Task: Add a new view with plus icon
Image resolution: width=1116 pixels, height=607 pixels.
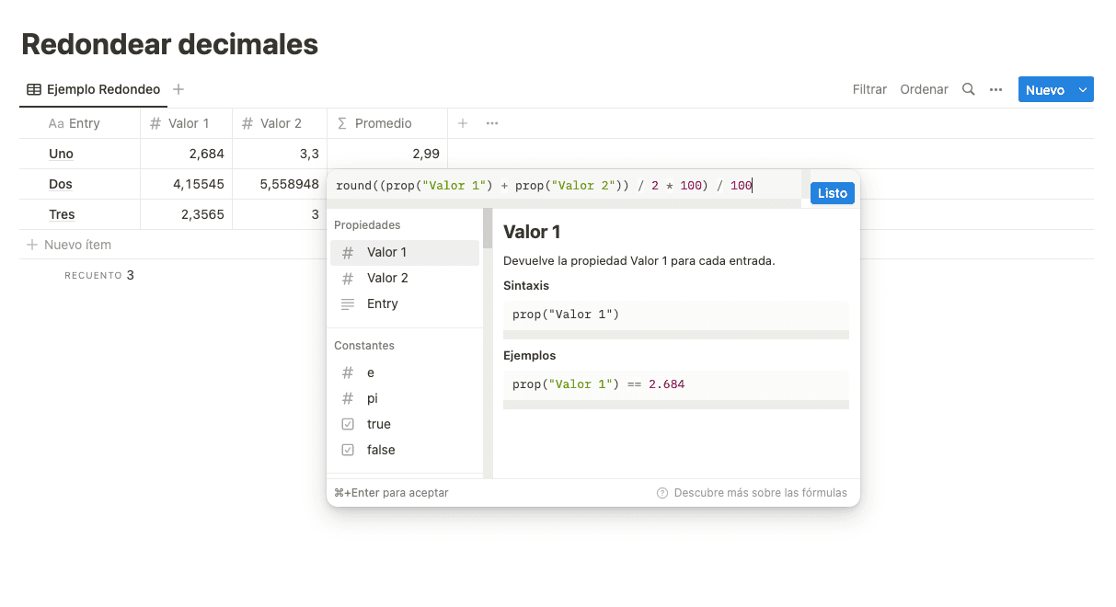Action: pyautogui.click(x=178, y=89)
